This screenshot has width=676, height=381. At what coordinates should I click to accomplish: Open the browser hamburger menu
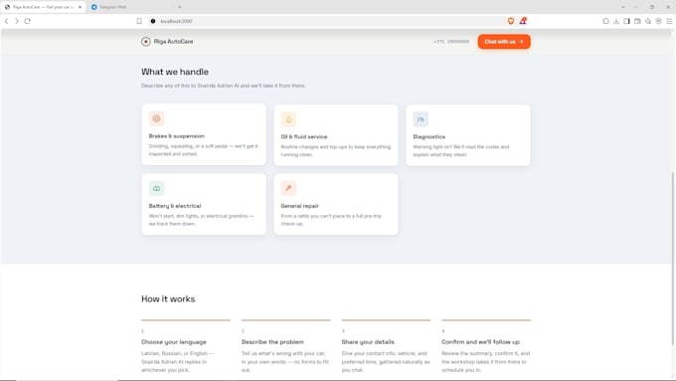click(x=669, y=21)
